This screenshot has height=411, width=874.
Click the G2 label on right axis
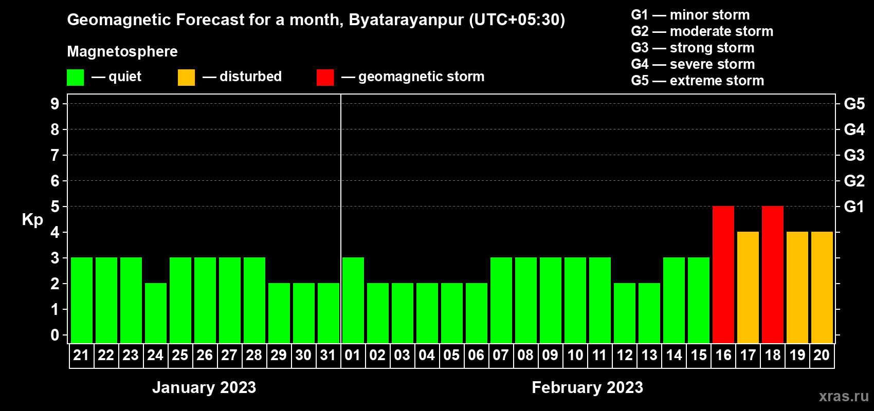pos(854,181)
